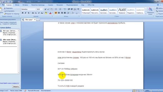This screenshot has height=92, width=163.
Task: Click the Найти search button
Action: 159,8
